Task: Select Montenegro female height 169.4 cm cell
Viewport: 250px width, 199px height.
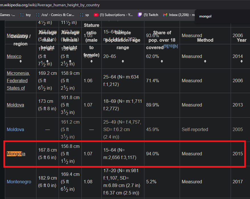Action: (70, 182)
